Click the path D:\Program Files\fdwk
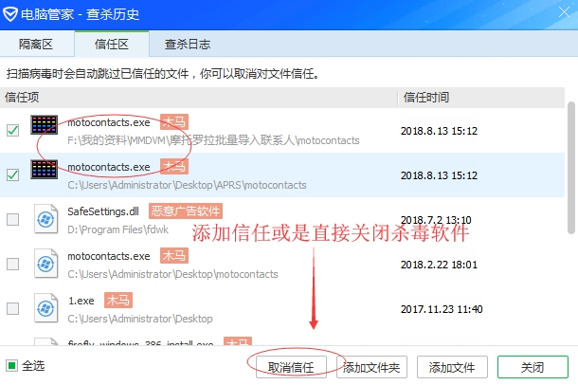 pyautogui.click(x=117, y=229)
